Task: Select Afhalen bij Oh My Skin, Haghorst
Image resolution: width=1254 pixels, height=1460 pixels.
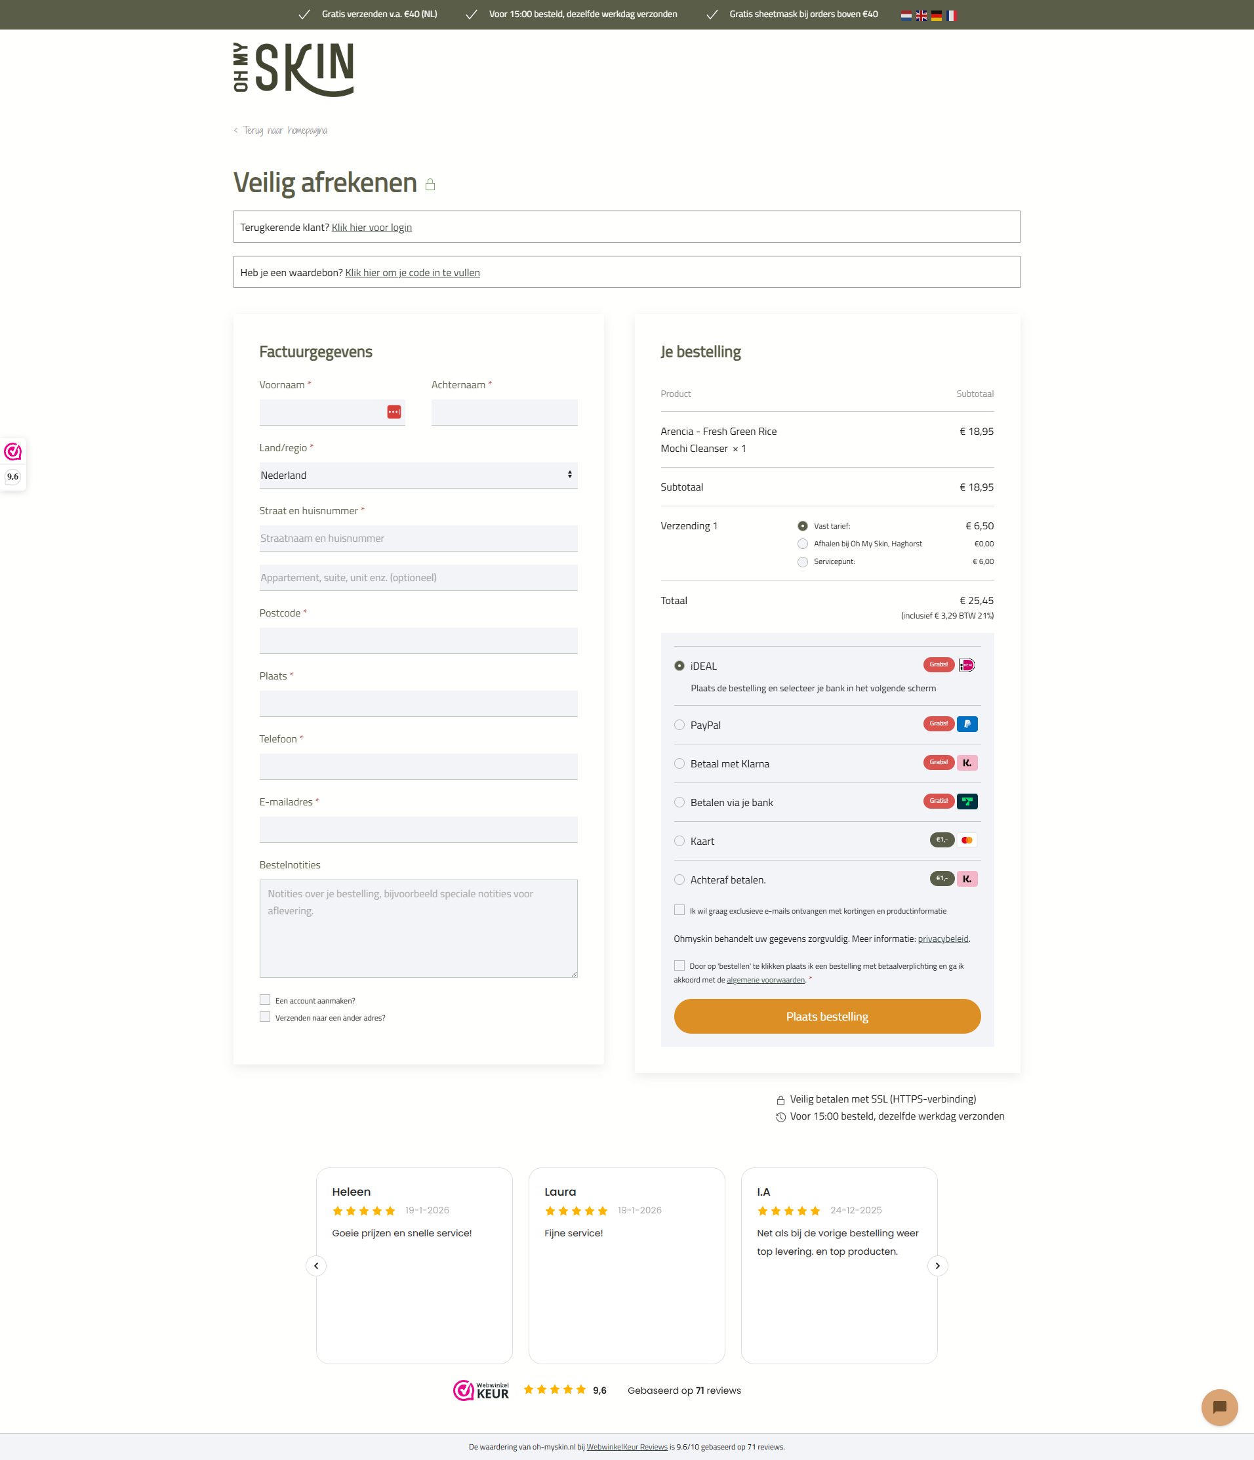Action: pos(802,543)
